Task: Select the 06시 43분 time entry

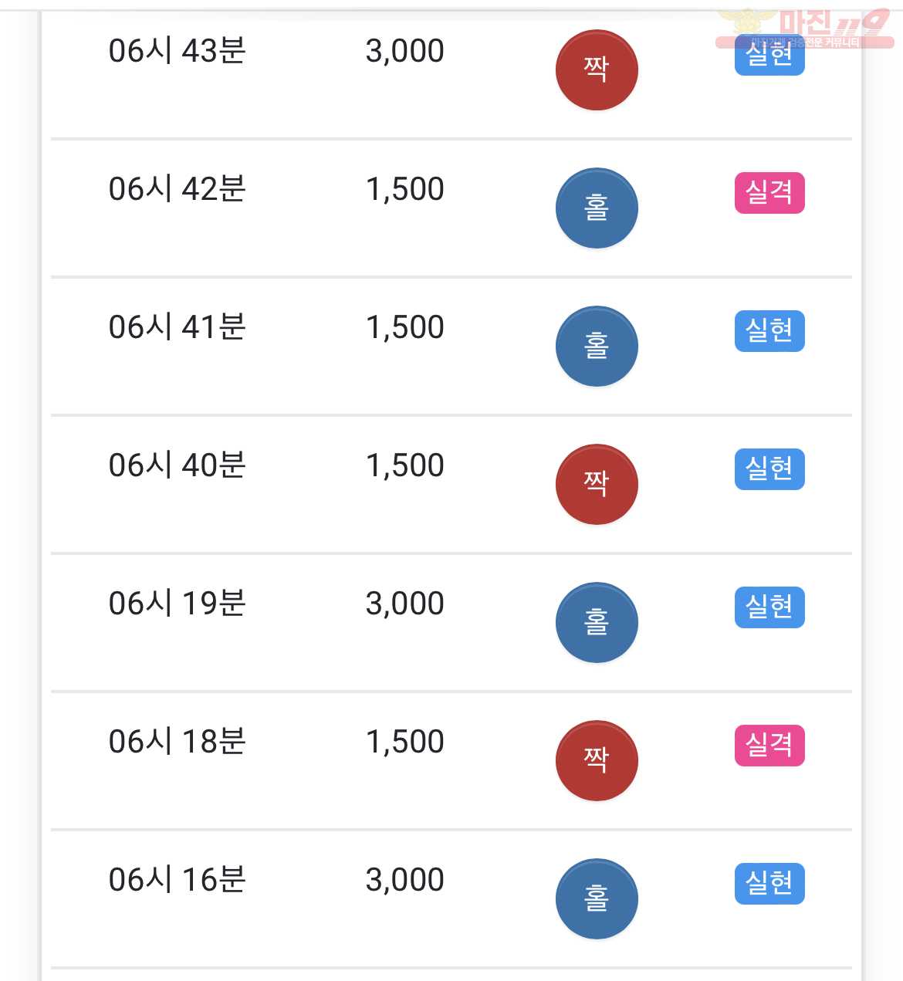Action: point(178,51)
